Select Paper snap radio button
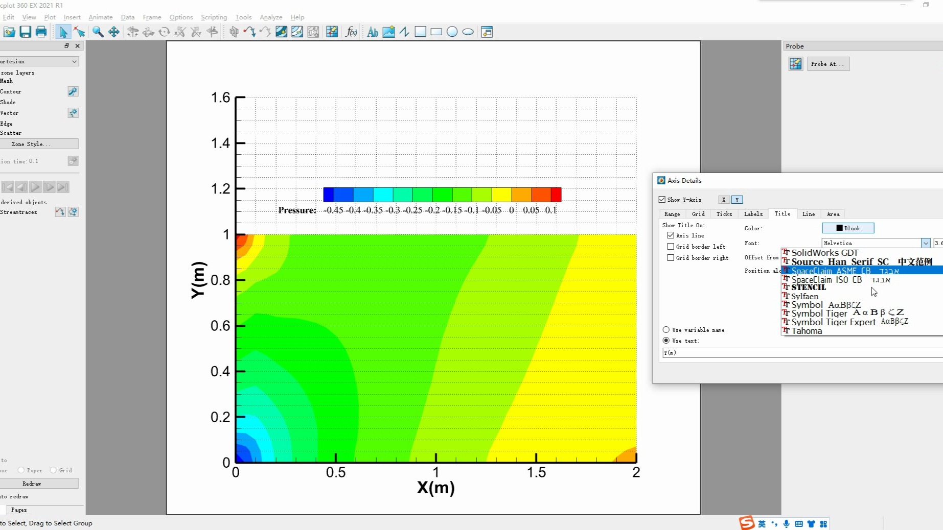 21,470
